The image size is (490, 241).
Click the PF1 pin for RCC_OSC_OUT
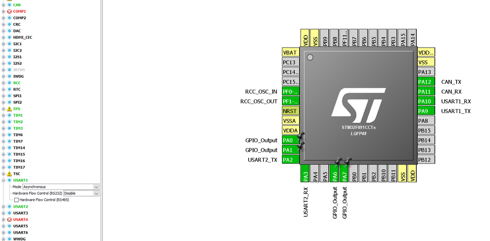click(291, 101)
